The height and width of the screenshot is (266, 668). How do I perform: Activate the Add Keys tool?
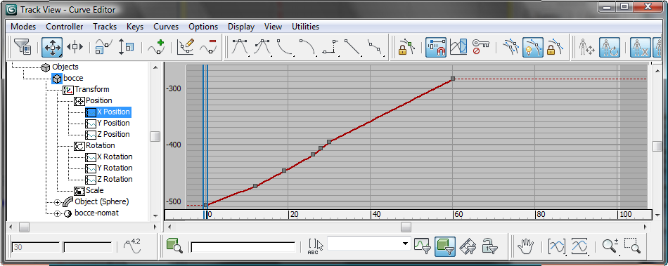coord(156,47)
